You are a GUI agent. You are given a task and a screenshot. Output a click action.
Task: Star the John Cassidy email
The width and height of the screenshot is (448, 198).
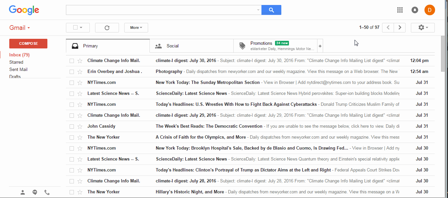point(80,126)
